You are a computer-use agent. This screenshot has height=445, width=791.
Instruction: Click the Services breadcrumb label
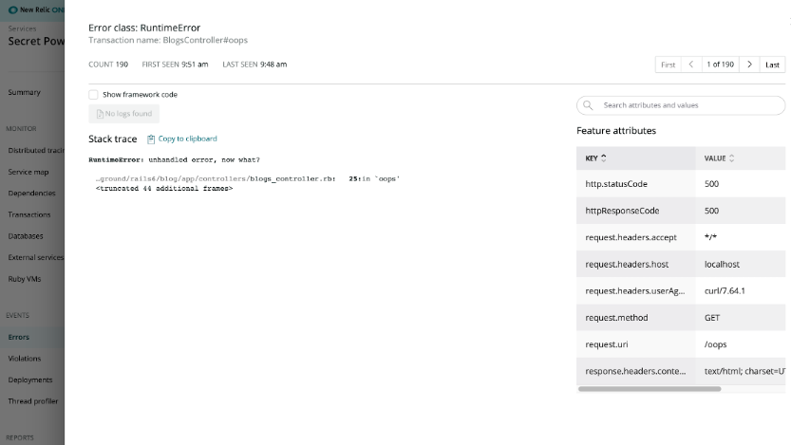(x=22, y=28)
